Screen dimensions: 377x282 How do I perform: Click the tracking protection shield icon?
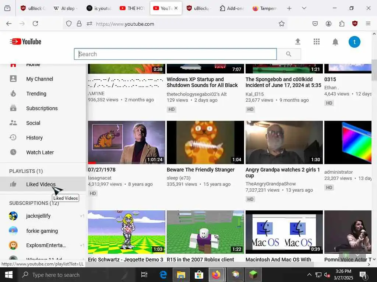pyautogui.click(x=69, y=24)
